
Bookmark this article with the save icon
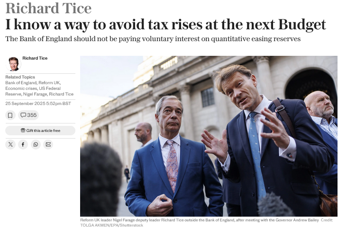tap(10, 115)
